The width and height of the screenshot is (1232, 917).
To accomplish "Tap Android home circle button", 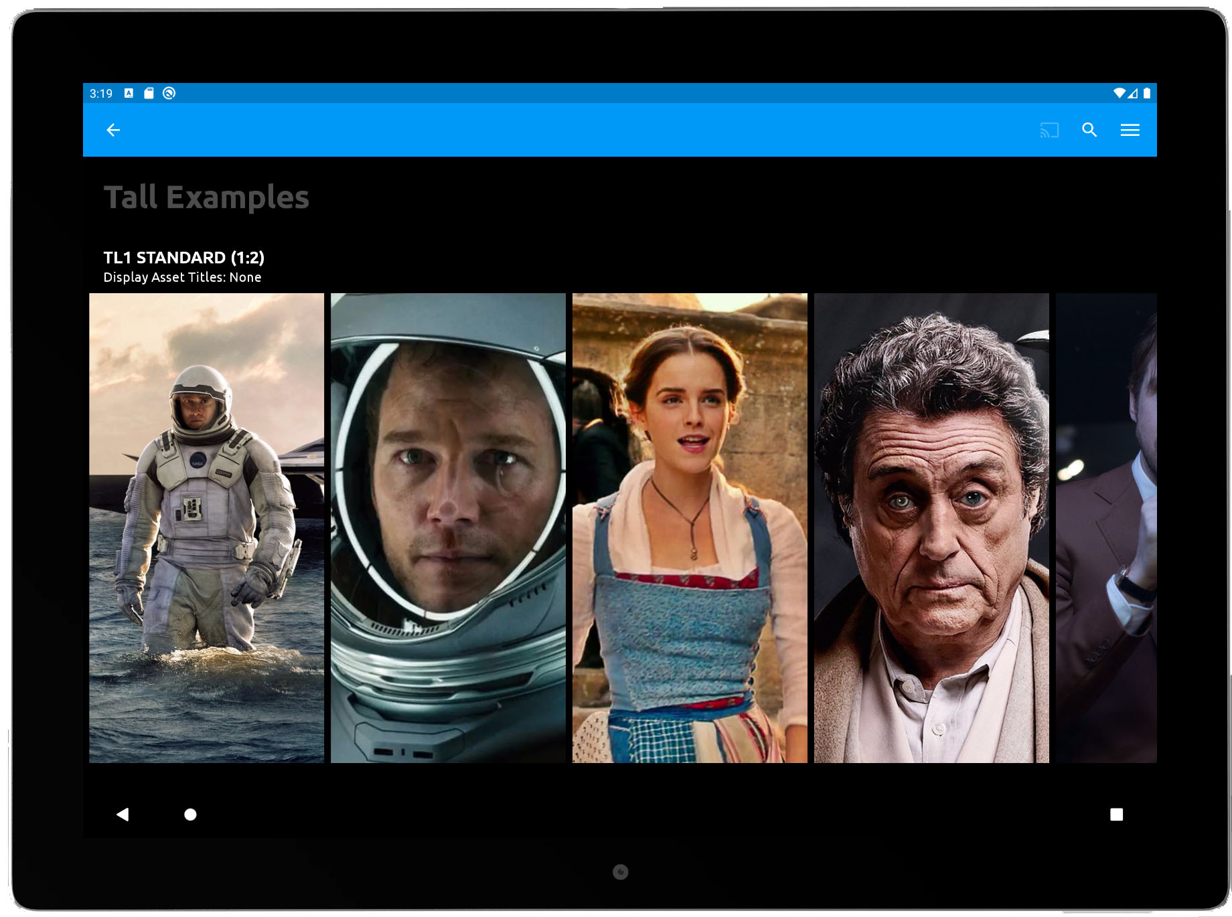I will click(190, 814).
